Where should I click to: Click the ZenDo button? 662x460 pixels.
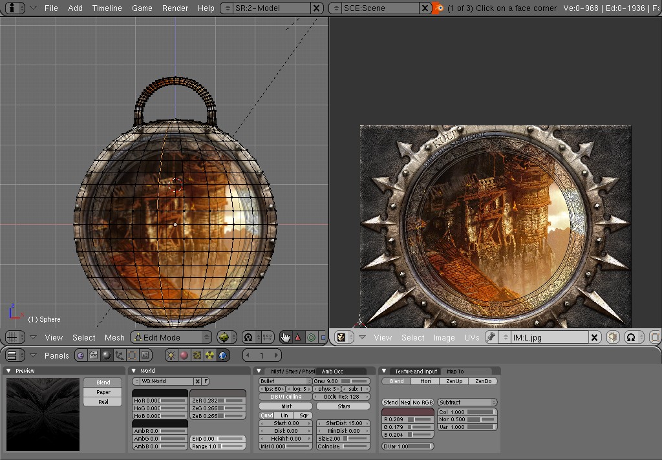click(x=484, y=381)
